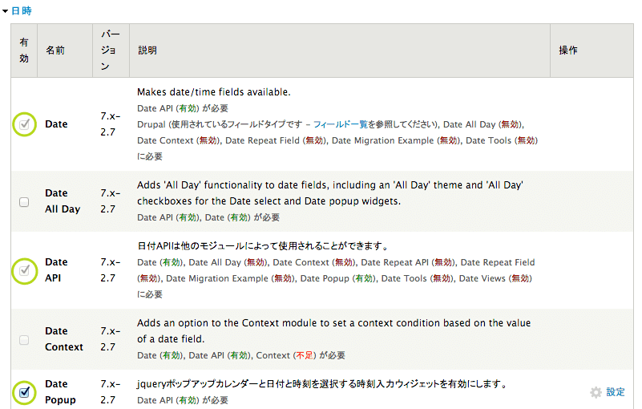This screenshot has width=642, height=409.
Task: Enable the Date All Day checkbox
Action: pyautogui.click(x=24, y=201)
